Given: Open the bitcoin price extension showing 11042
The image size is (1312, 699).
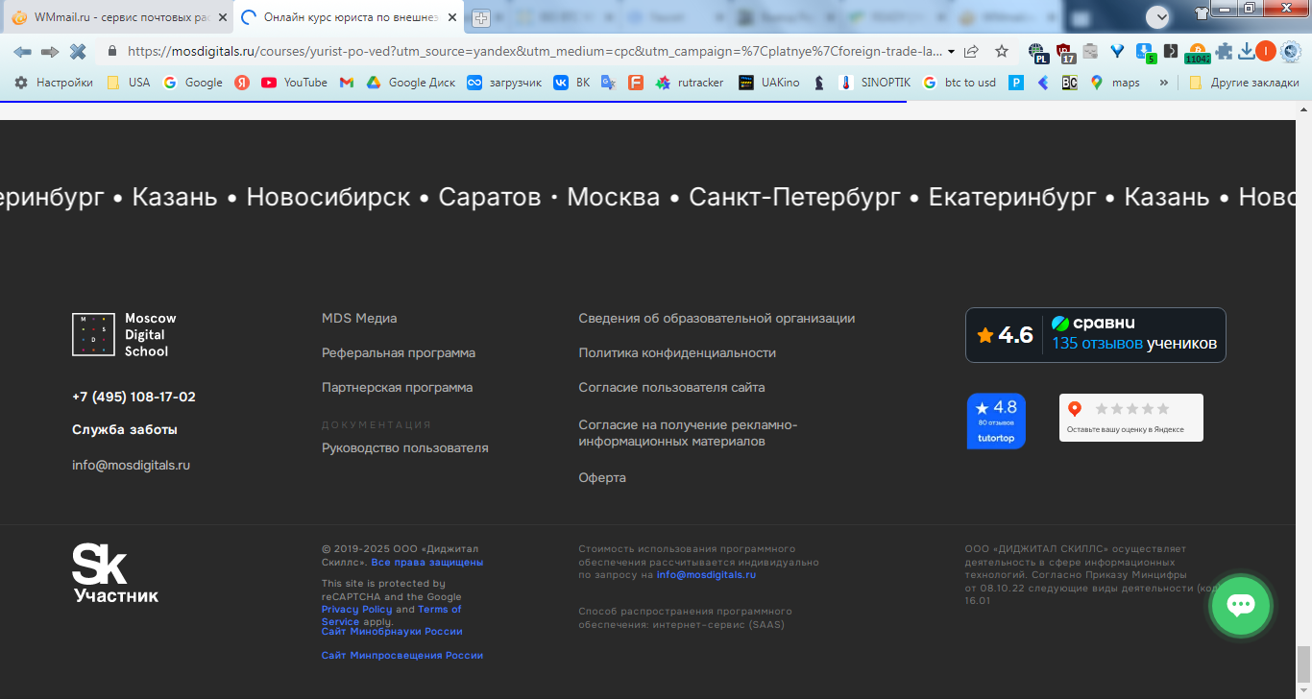Looking at the screenshot, I should (x=1197, y=53).
